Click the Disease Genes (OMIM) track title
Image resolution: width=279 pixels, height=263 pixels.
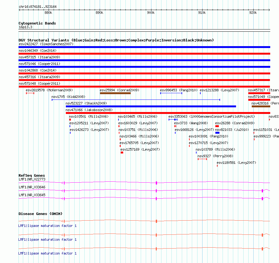coord(40,214)
